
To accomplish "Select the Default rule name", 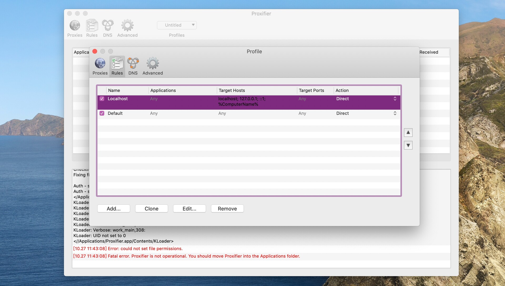I will (115, 113).
